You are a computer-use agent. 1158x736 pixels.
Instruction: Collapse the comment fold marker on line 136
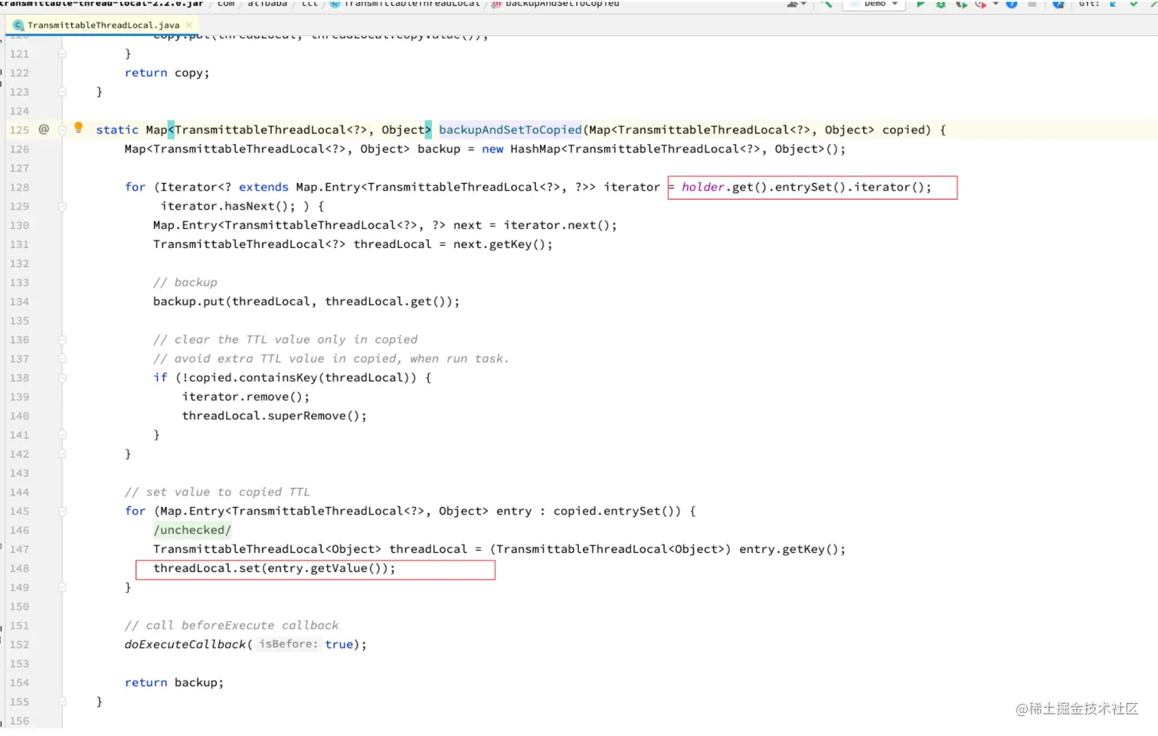tap(62, 340)
